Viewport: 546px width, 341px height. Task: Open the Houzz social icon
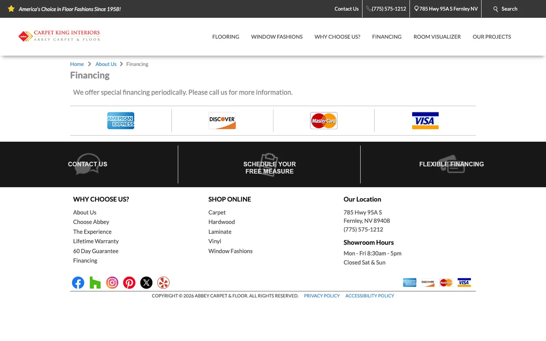click(95, 282)
